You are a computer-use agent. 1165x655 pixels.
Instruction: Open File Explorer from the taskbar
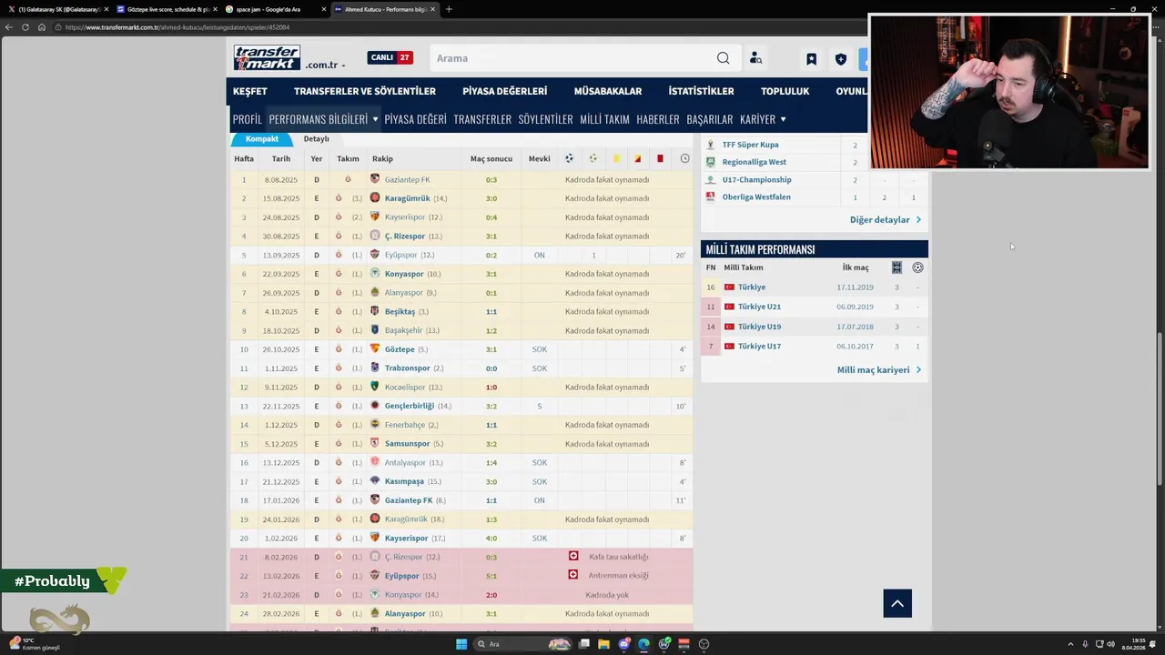(603, 644)
